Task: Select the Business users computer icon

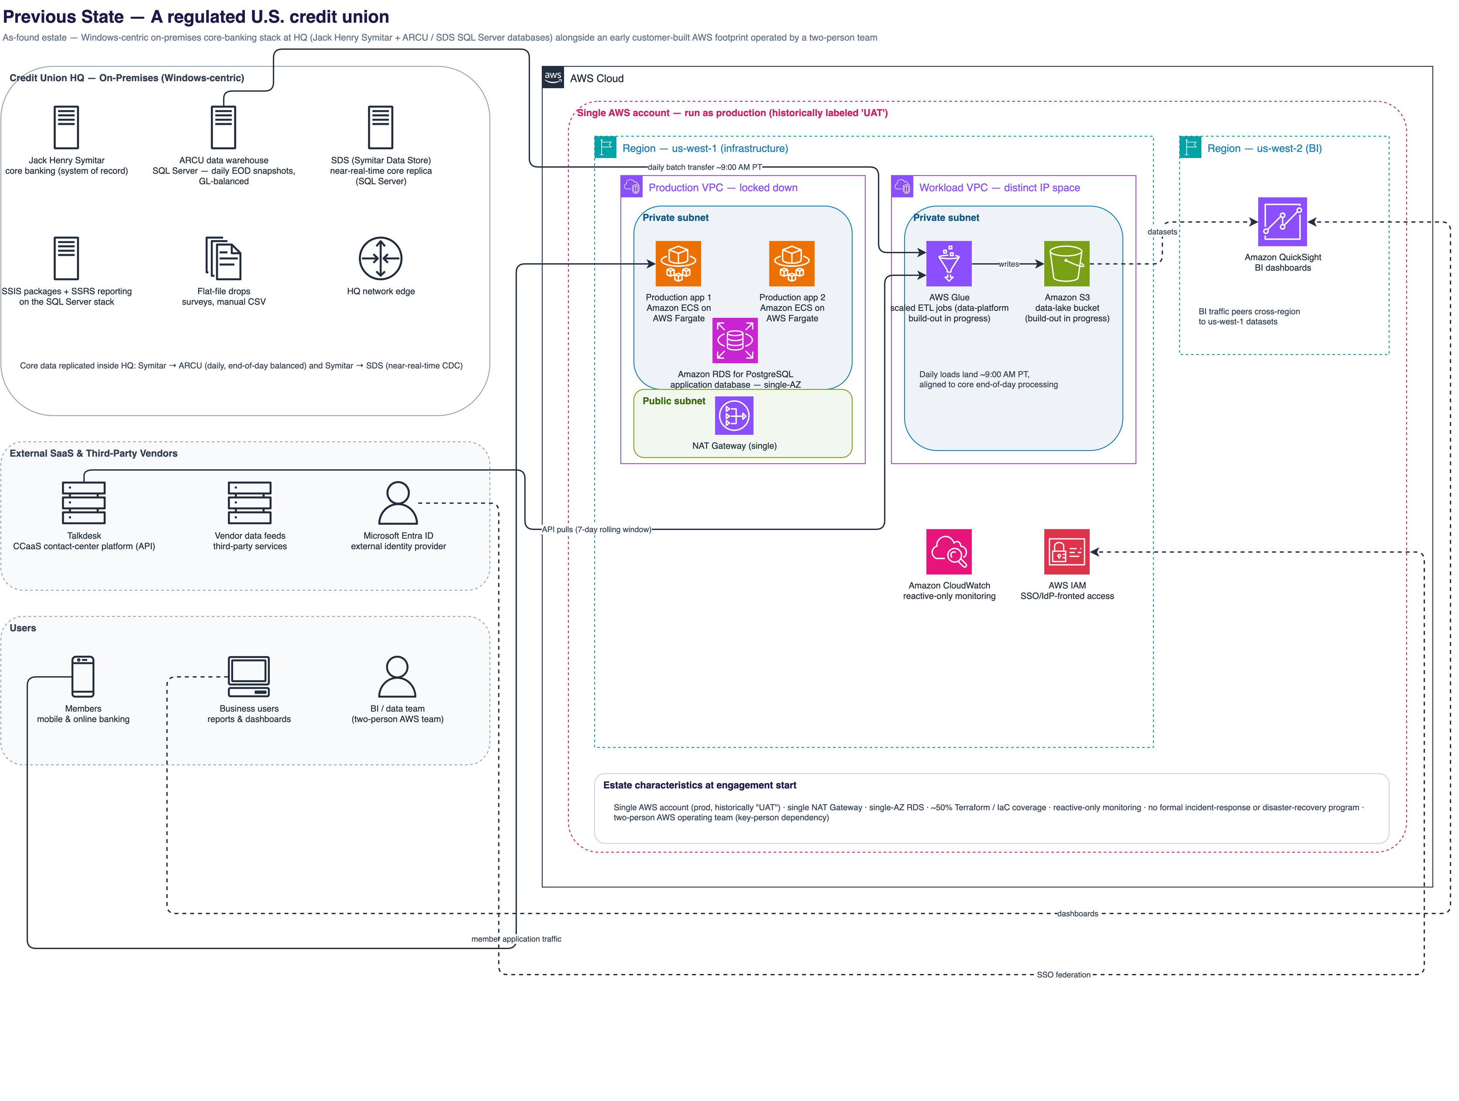Action: coord(249,676)
